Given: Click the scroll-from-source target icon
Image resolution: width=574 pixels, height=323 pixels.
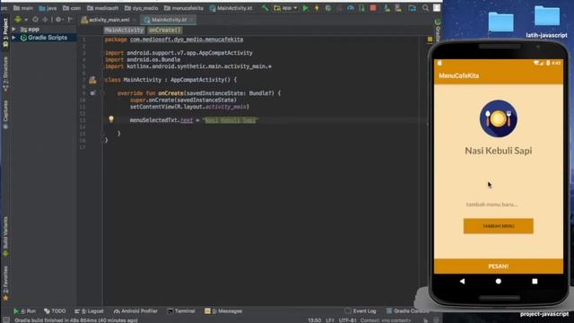Looking at the screenshot, I should tap(35, 20).
